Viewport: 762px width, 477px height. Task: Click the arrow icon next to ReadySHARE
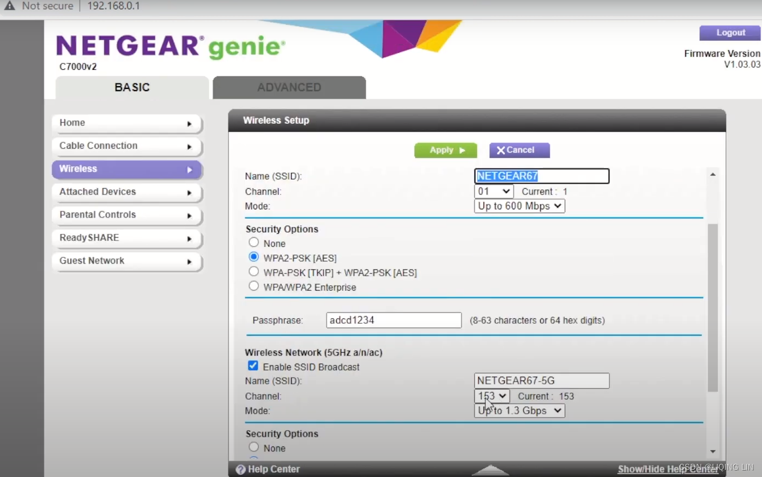click(x=190, y=239)
